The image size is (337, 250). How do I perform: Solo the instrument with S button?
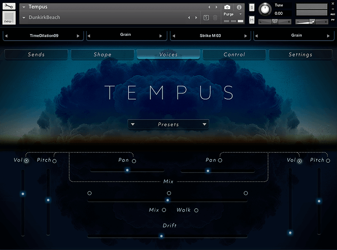click(252, 8)
